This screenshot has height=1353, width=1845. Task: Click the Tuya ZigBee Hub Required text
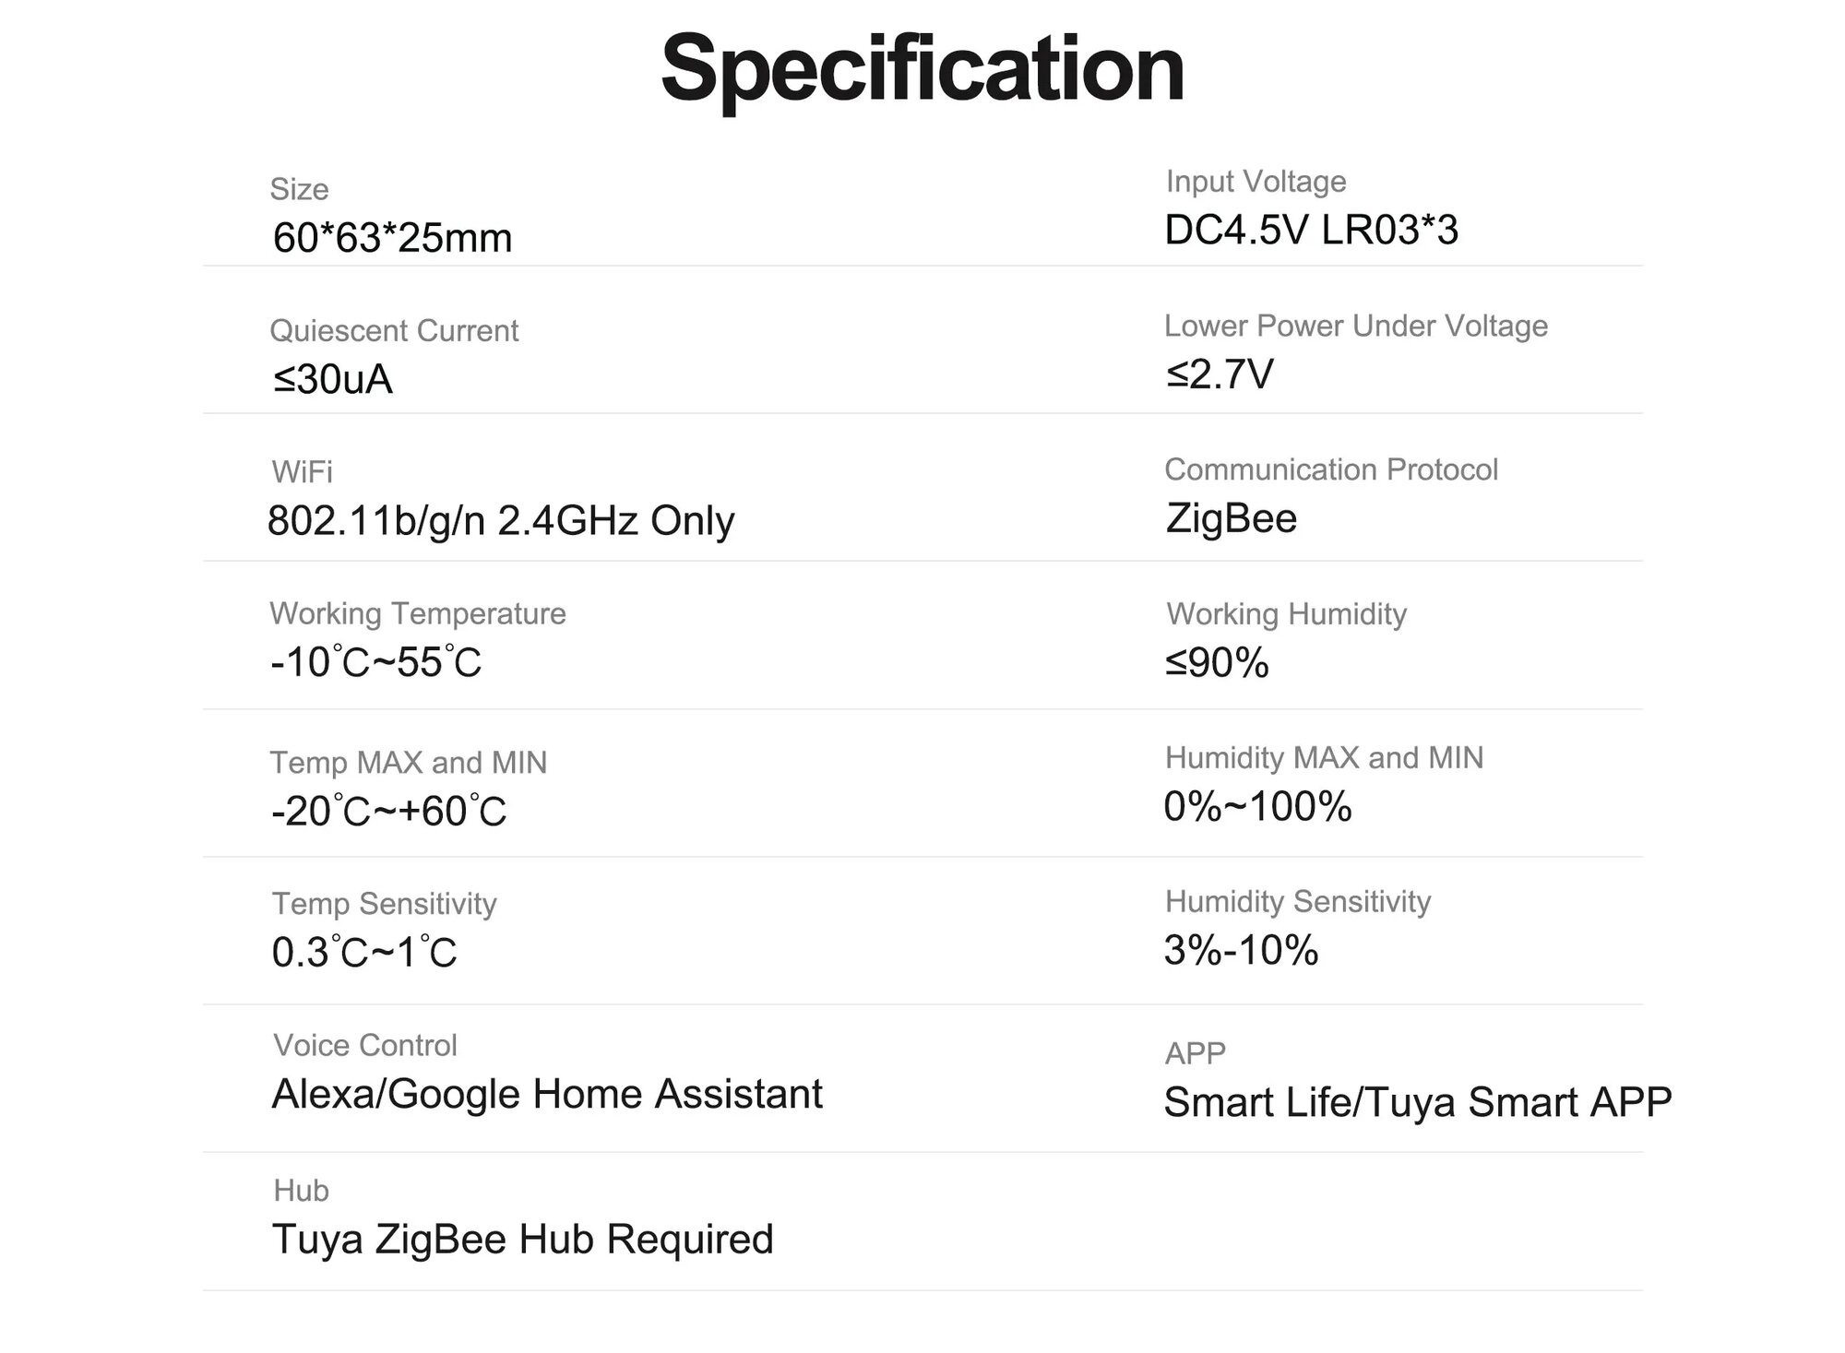(x=522, y=1240)
